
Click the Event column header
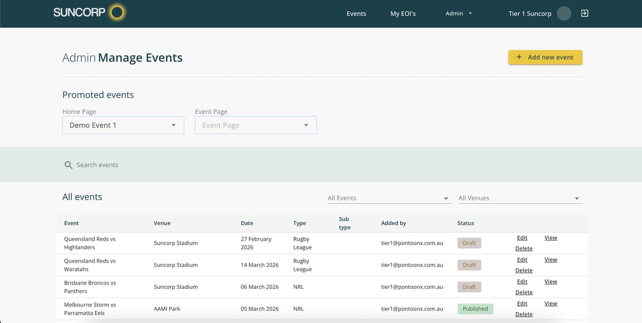point(71,223)
